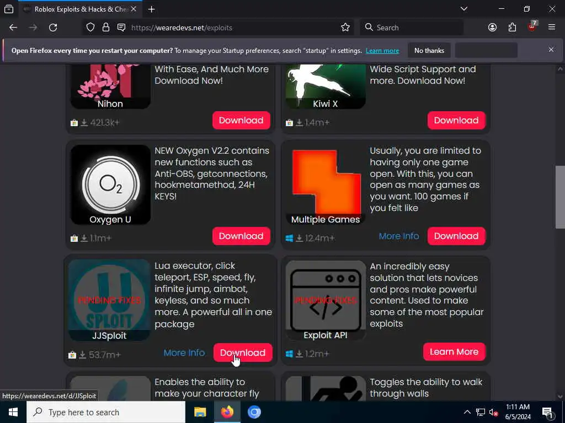Show hidden system tray icons
This screenshot has width=565, height=423.
point(467,412)
